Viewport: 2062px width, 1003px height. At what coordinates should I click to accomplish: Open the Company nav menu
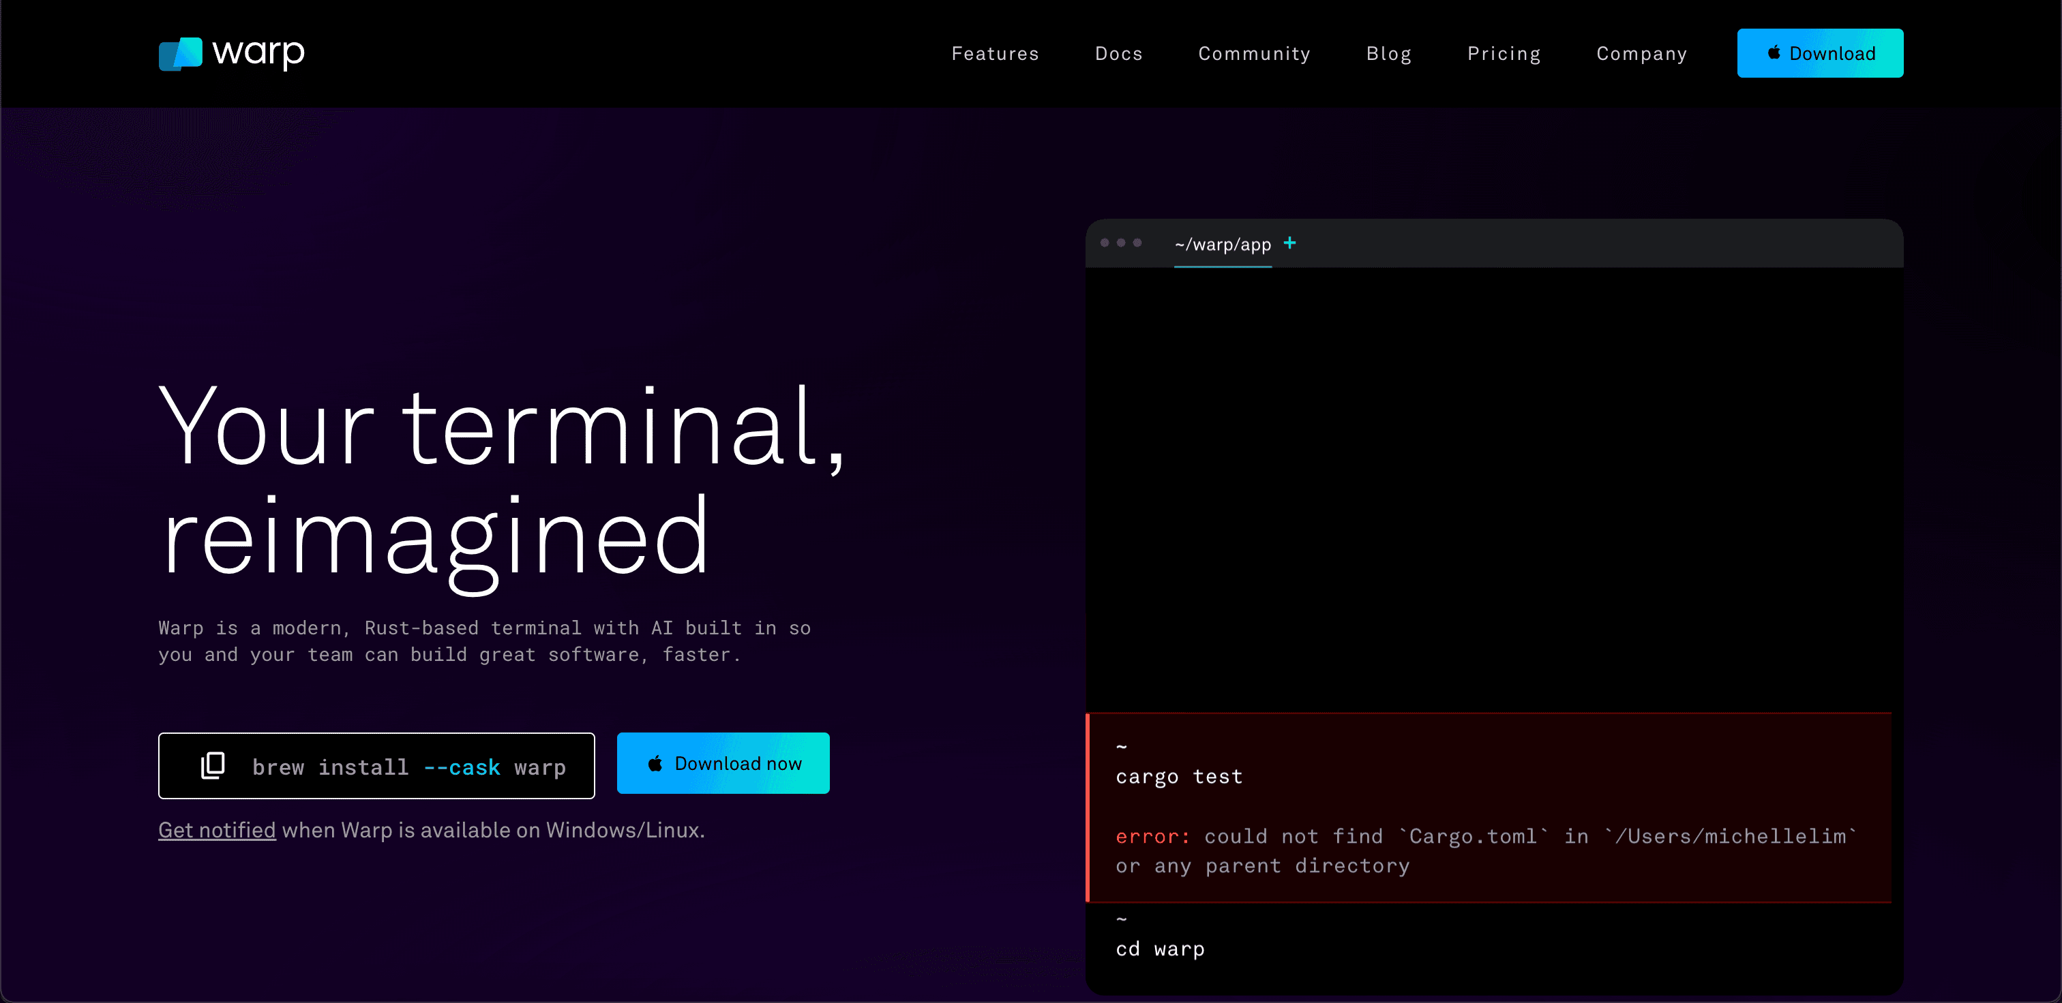[x=1641, y=54]
